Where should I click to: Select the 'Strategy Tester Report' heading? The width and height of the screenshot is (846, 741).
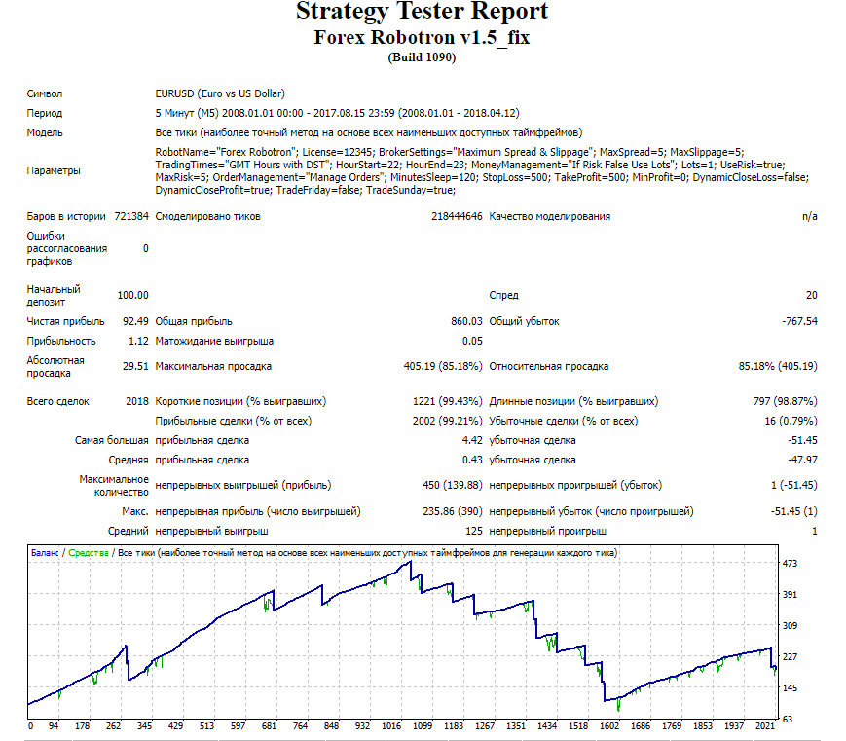tap(422, 11)
